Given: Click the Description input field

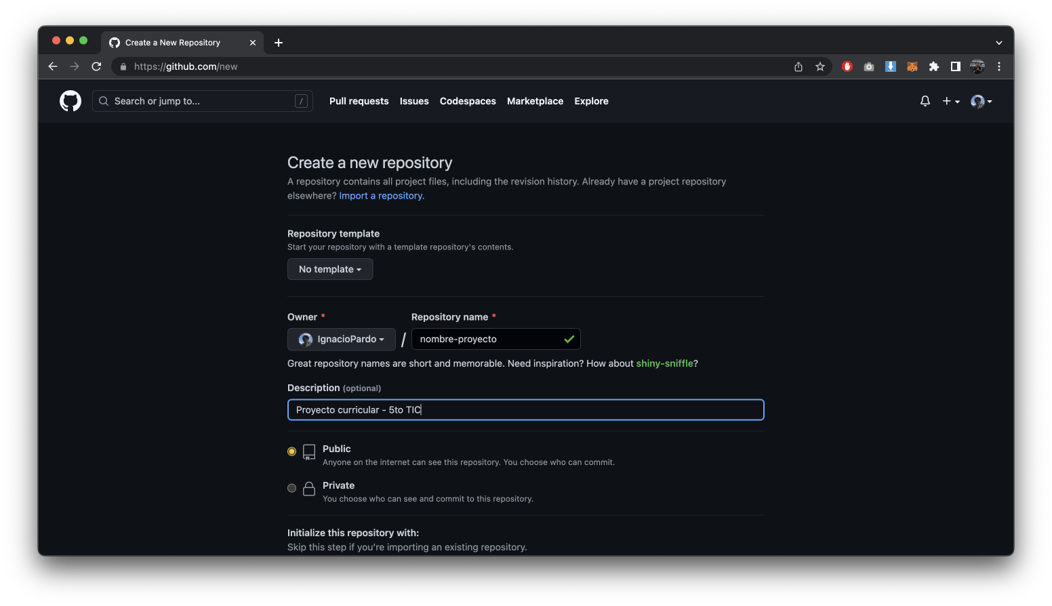Looking at the screenshot, I should coord(526,410).
